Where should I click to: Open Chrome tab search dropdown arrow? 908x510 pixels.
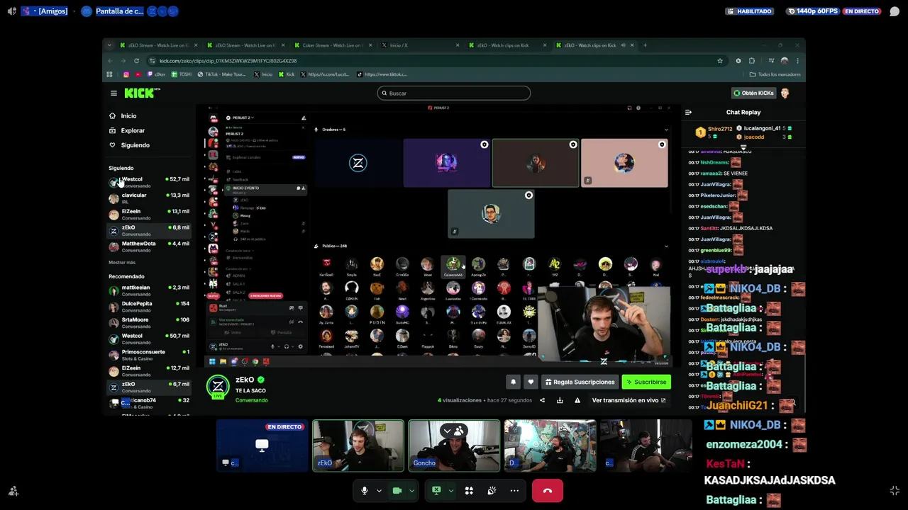tap(109, 45)
